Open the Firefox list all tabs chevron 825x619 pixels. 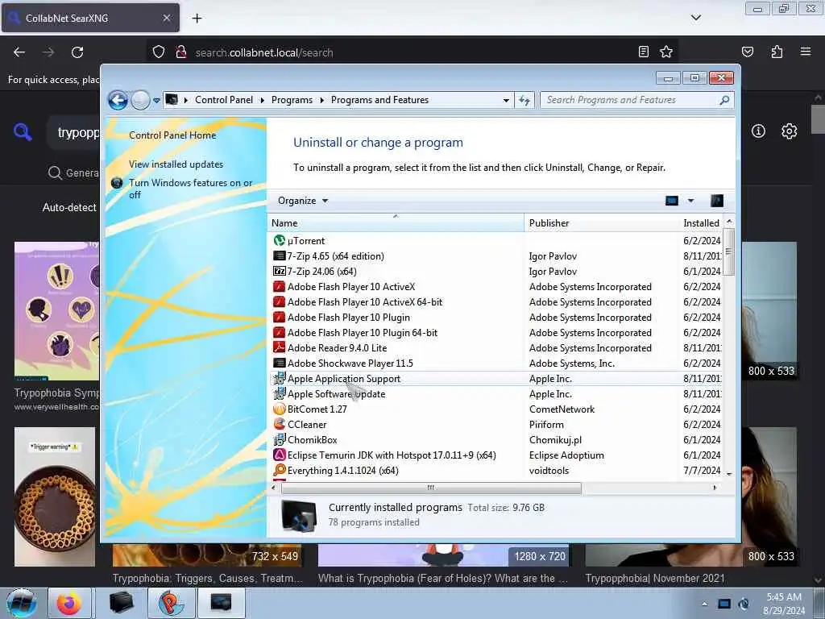[695, 18]
